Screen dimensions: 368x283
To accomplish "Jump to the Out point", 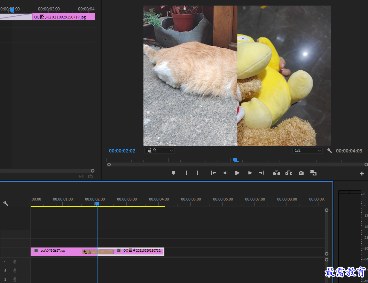I will pos(262,173).
